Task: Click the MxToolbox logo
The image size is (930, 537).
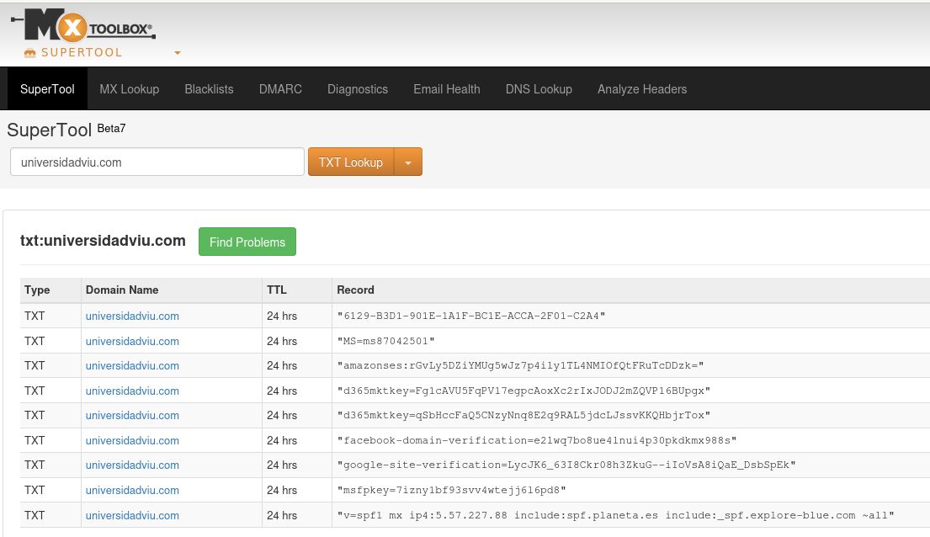Action: [83, 25]
